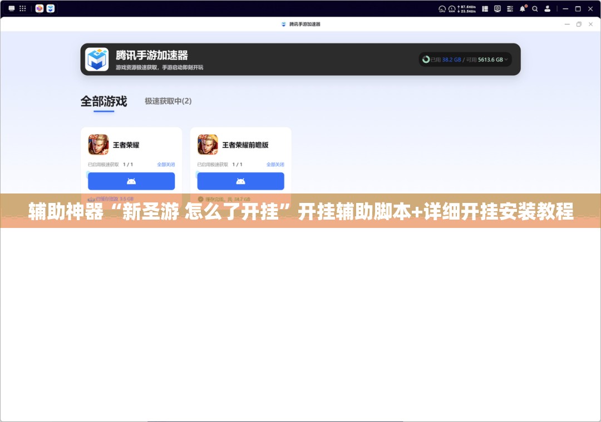Restore the inner 腾讯手游加速器 window
This screenshot has height=422, width=601.
pyautogui.click(x=579, y=24)
